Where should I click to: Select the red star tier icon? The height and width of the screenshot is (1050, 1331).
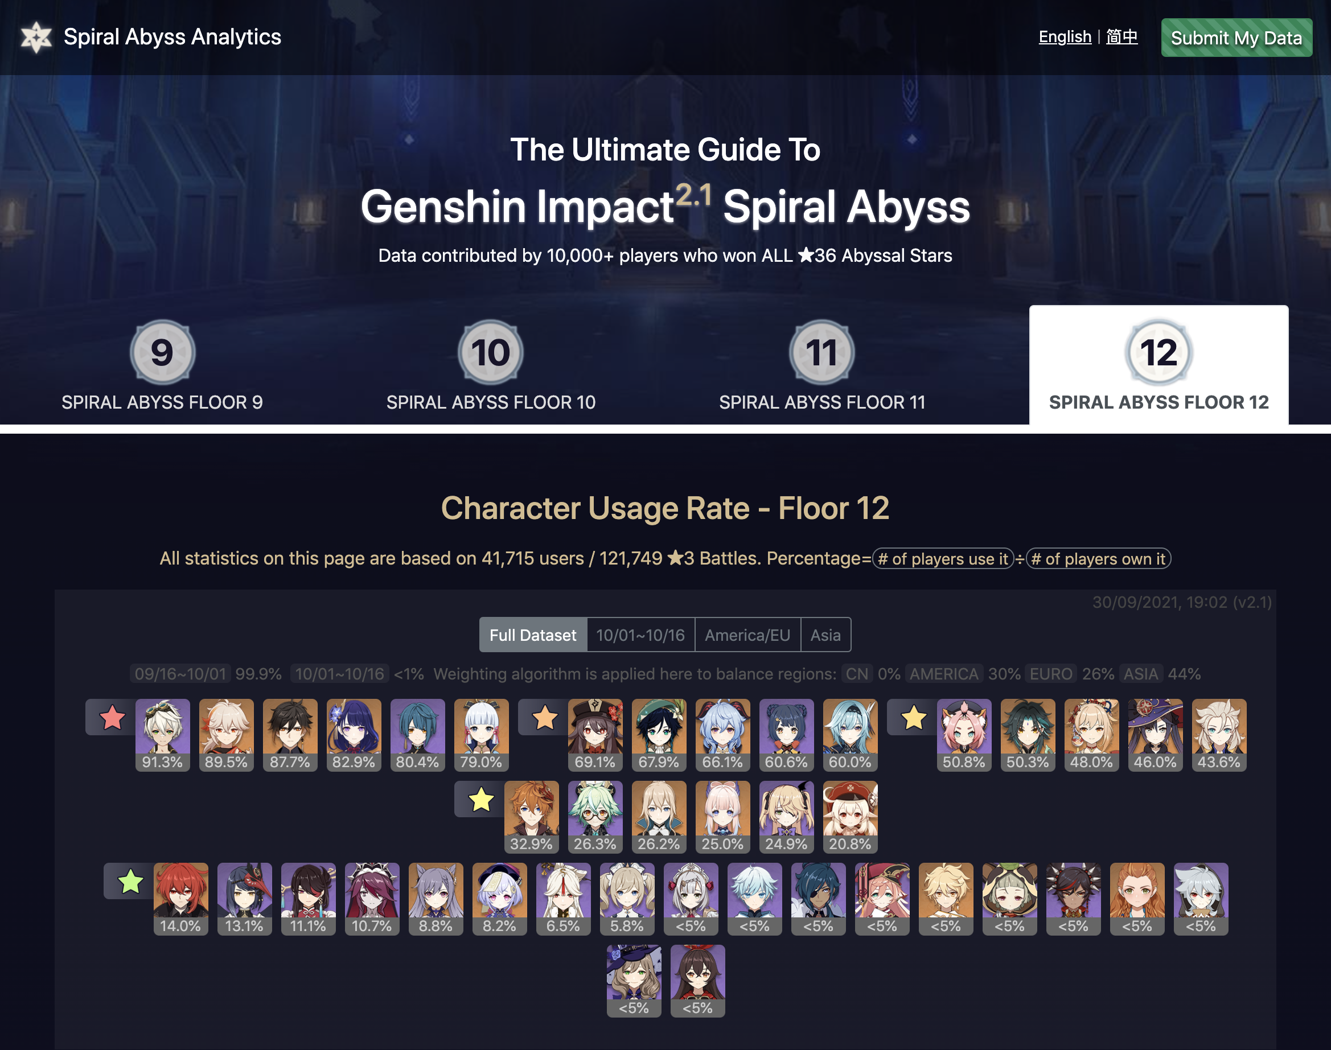(x=112, y=718)
